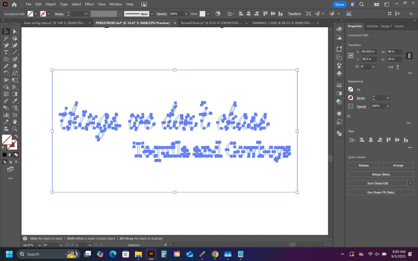418x261 pixels.
Task: Apply Gradient paint mode in toolbar
Action: click(10, 155)
